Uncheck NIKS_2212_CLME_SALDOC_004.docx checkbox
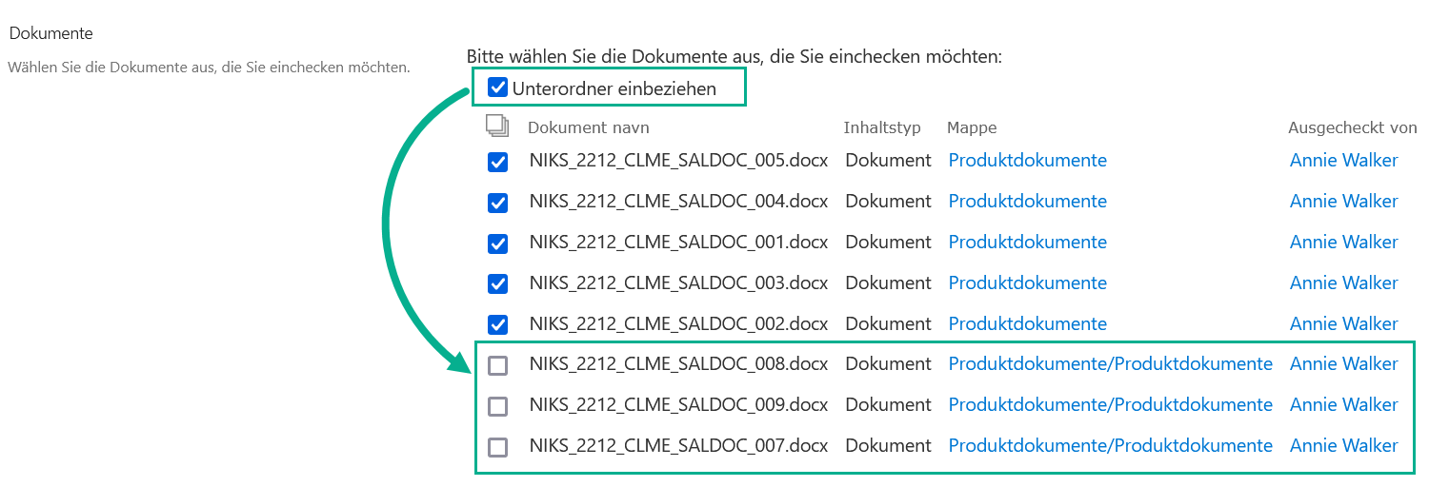Screen dimensions: 1429x487 point(497,203)
